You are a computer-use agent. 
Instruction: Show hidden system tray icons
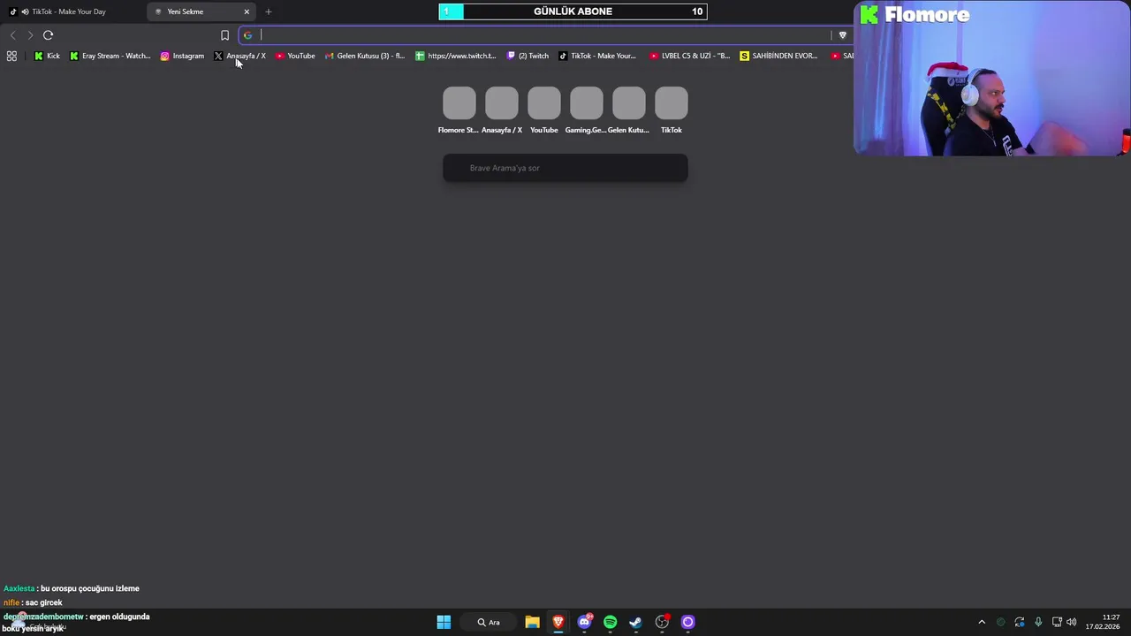click(981, 622)
